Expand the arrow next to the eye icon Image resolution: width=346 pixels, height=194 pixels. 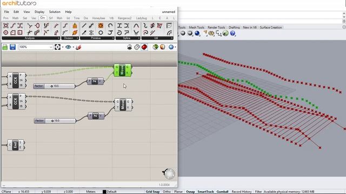click(74, 47)
